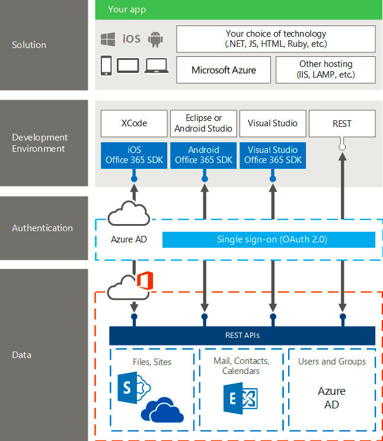Select the Android robot icon
The height and width of the screenshot is (441, 383).
click(155, 39)
